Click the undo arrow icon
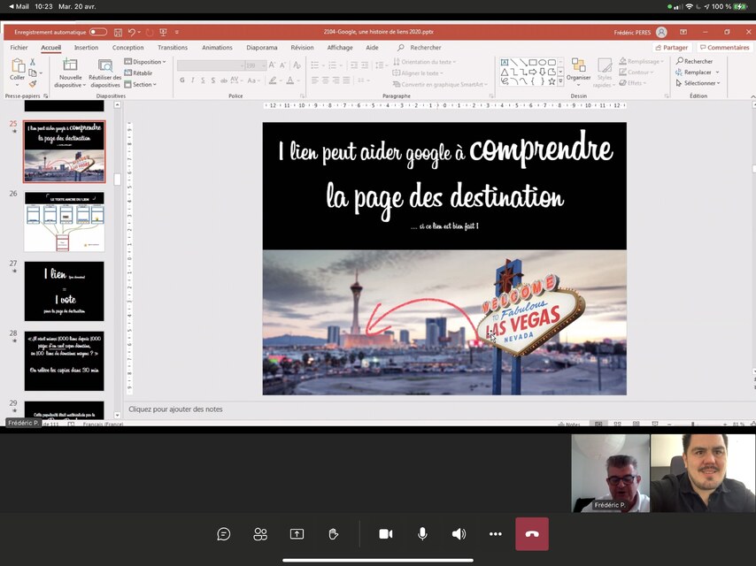The height and width of the screenshot is (566, 756). click(x=131, y=32)
